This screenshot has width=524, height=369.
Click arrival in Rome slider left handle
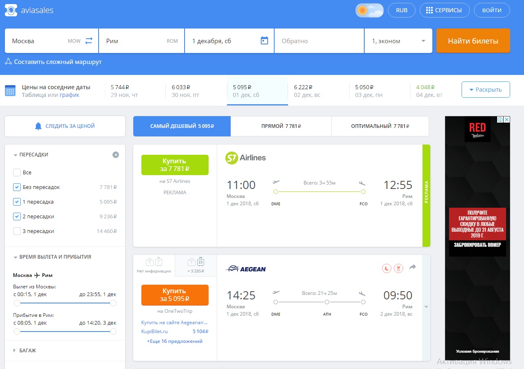point(17,332)
